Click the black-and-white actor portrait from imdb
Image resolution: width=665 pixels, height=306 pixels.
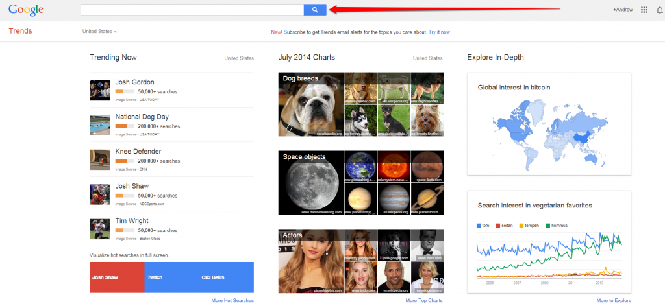click(427, 244)
